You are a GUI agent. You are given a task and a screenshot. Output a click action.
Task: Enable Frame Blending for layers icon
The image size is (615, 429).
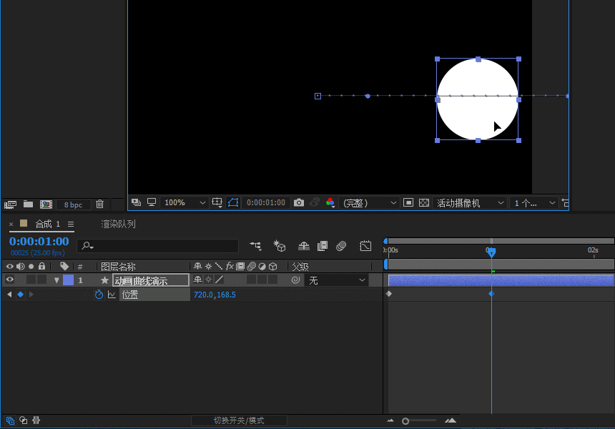(323, 246)
